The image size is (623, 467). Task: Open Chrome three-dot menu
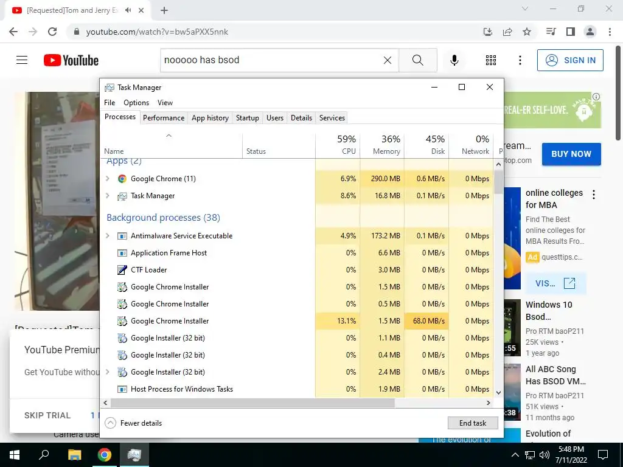[610, 32]
